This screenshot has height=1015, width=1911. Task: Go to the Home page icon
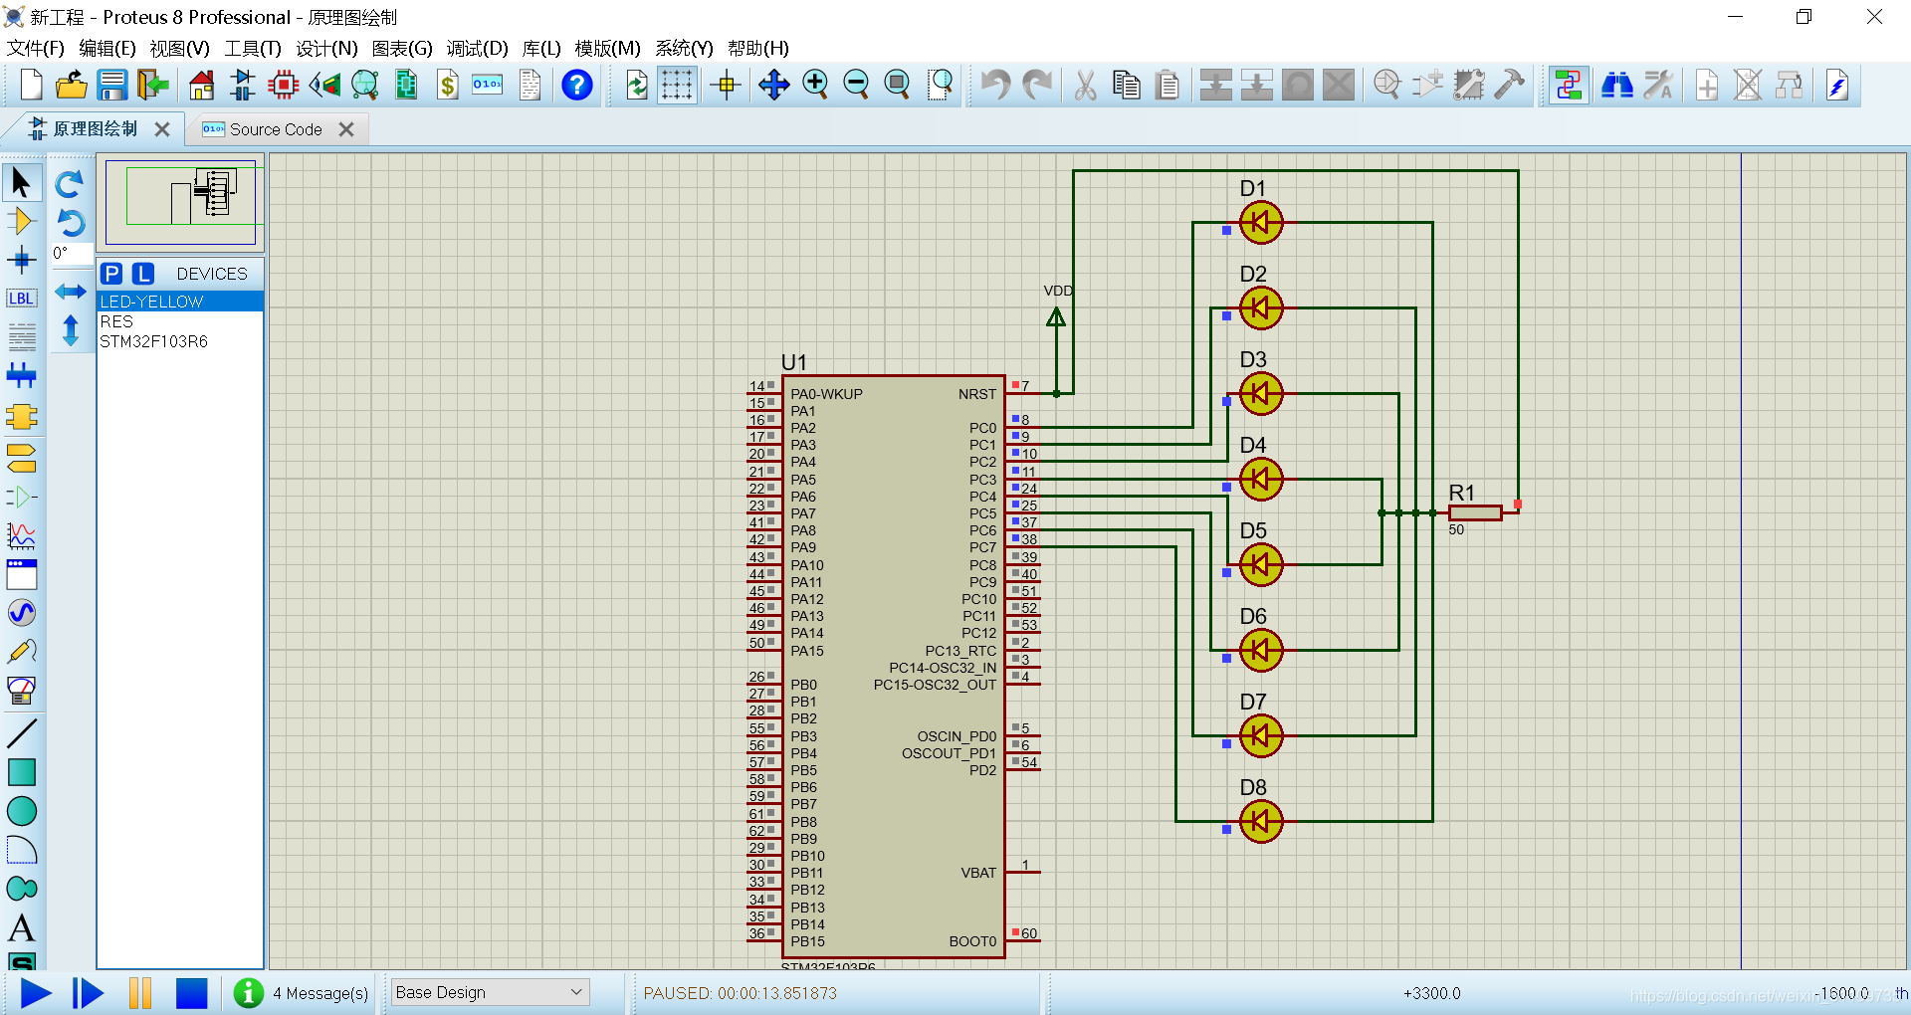pyautogui.click(x=201, y=86)
